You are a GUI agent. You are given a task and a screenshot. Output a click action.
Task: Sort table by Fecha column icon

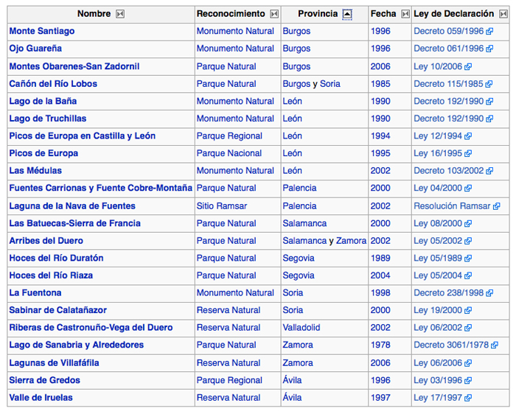405,14
